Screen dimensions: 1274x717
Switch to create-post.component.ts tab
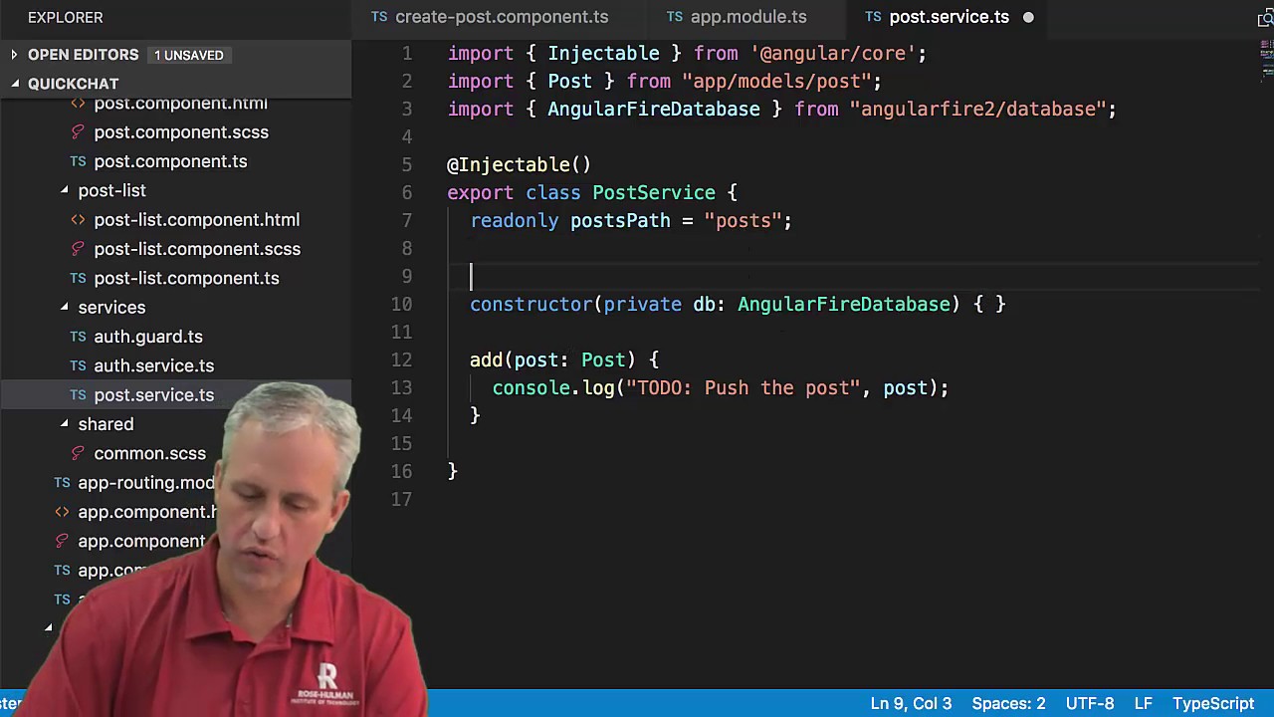(501, 17)
